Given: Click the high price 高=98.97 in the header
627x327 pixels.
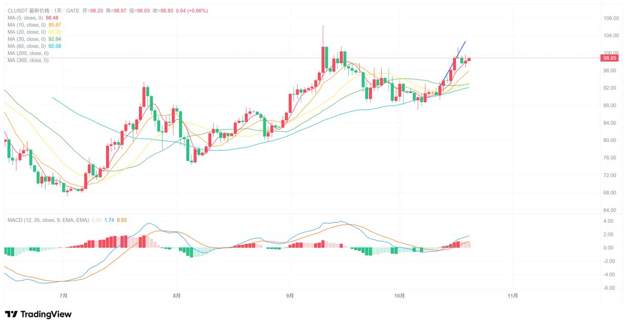Looking at the screenshot, I should 116,11.
